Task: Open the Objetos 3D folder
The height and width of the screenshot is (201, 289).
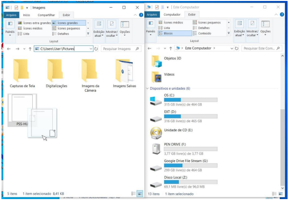Action: pos(156,61)
